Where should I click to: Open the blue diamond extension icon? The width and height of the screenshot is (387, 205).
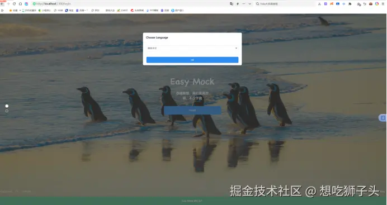tap(344, 4)
